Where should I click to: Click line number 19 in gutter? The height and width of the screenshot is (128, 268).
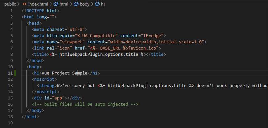tap(10, 123)
